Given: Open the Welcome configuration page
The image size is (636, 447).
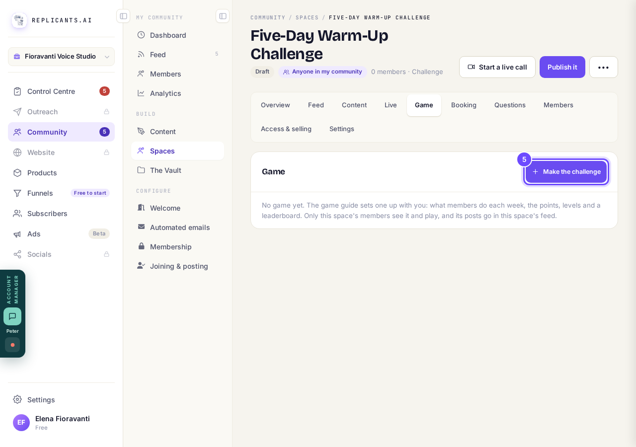Looking at the screenshot, I should point(177,208).
